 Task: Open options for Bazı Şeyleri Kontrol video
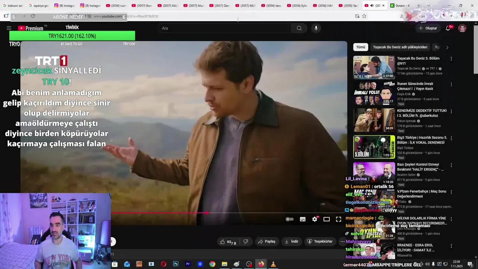click(451, 165)
